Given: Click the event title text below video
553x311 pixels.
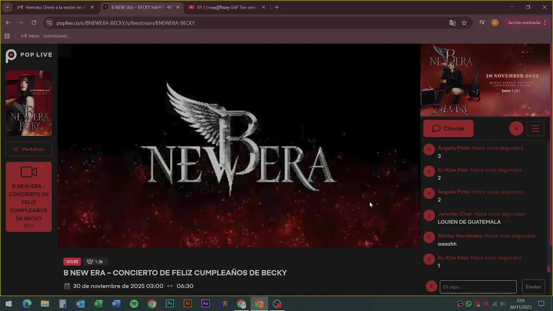Looking at the screenshot, I should pos(175,273).
